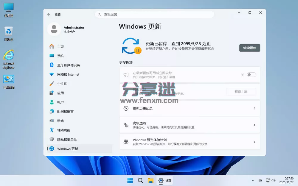The width and height of the screenshot is (298, 186).
Task: Click the 查找设置 search box
Action: click(155, 14)
